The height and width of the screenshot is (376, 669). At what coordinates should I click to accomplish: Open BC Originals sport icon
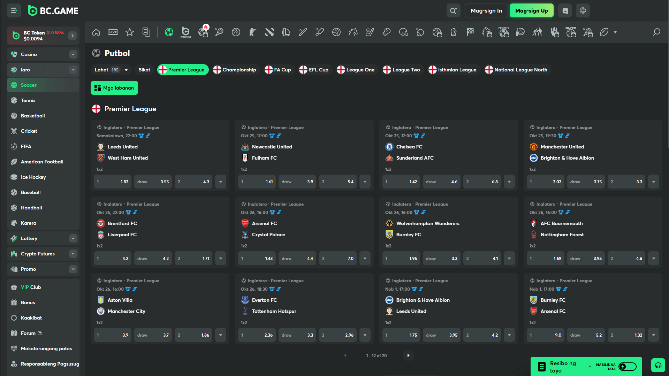[x=186, y=32]
